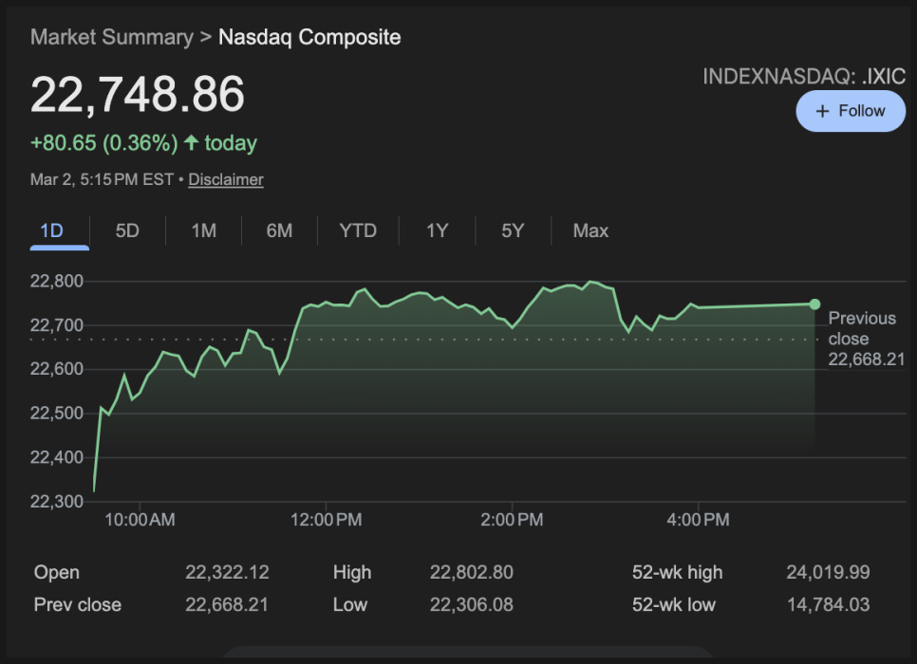This screenshot has height=664, width=917.
Task: Click the INDEXNASDAQ: .IXIC ticker label
Action: click(x=804, y=77)
